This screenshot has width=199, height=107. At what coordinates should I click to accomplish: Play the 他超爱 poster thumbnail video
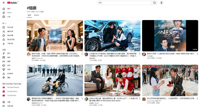[170, 36]
